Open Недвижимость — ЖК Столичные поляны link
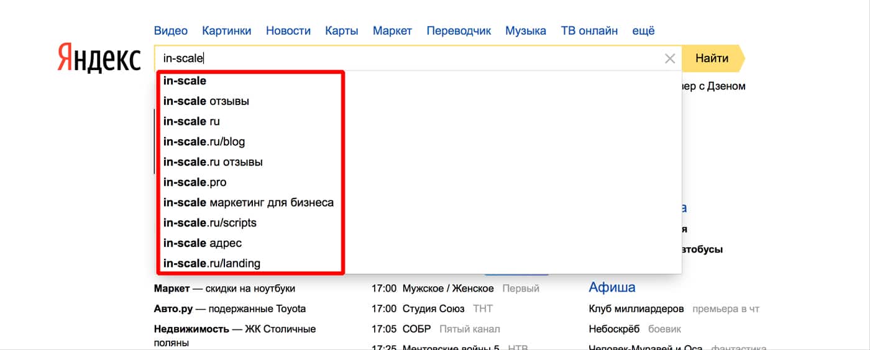This screenshot has width=870, height=350. tap(235, 335)
